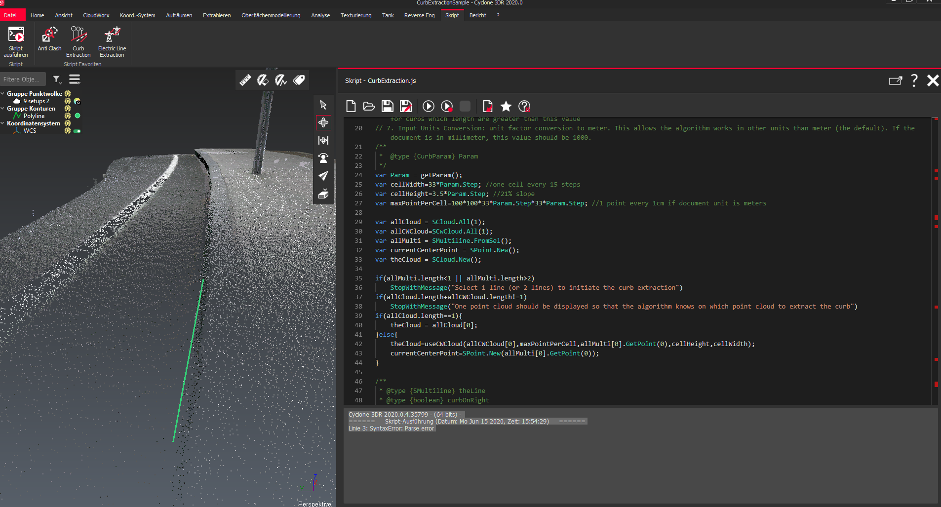
Task: Stop the running script
Action: (465, 106)
